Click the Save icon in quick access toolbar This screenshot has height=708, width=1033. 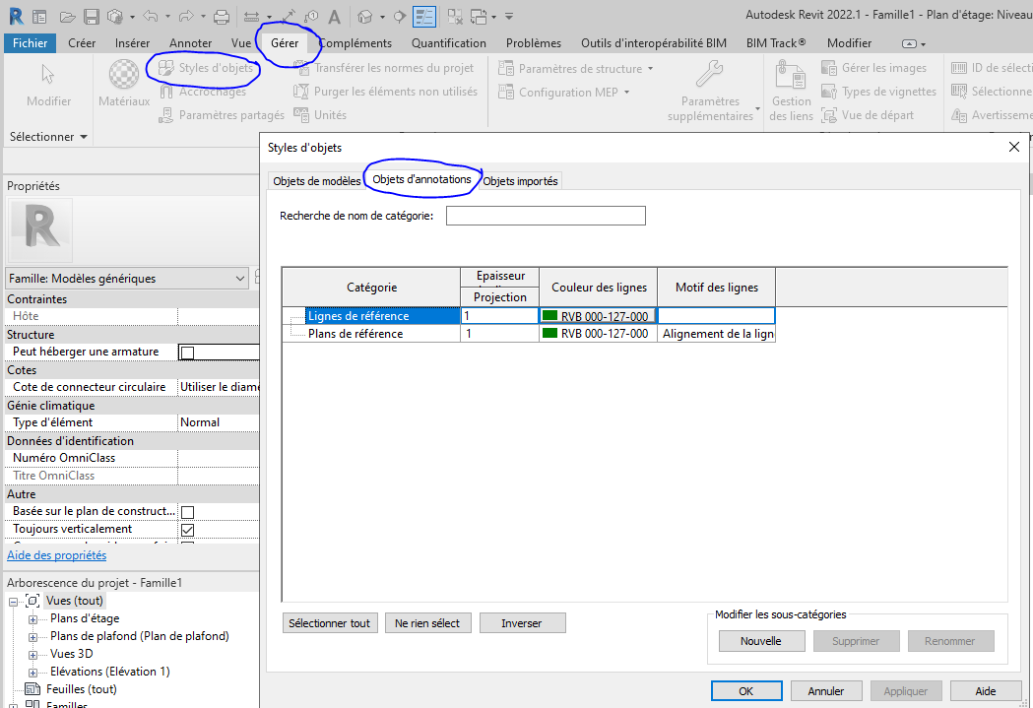[91, 17]
